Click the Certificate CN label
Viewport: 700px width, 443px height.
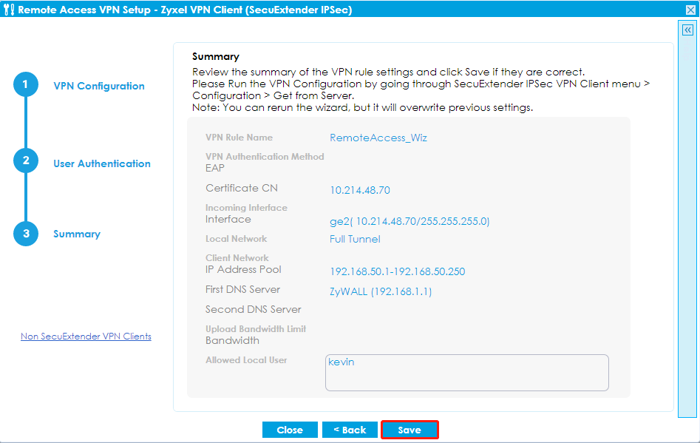click(x=242, y=188)
